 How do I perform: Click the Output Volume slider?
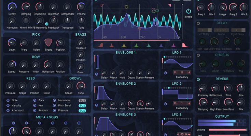[227, 130]
